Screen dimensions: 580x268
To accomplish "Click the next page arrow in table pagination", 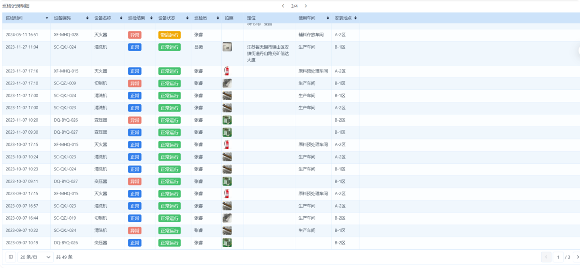I will pyautogui.click(x=578, y=257).
